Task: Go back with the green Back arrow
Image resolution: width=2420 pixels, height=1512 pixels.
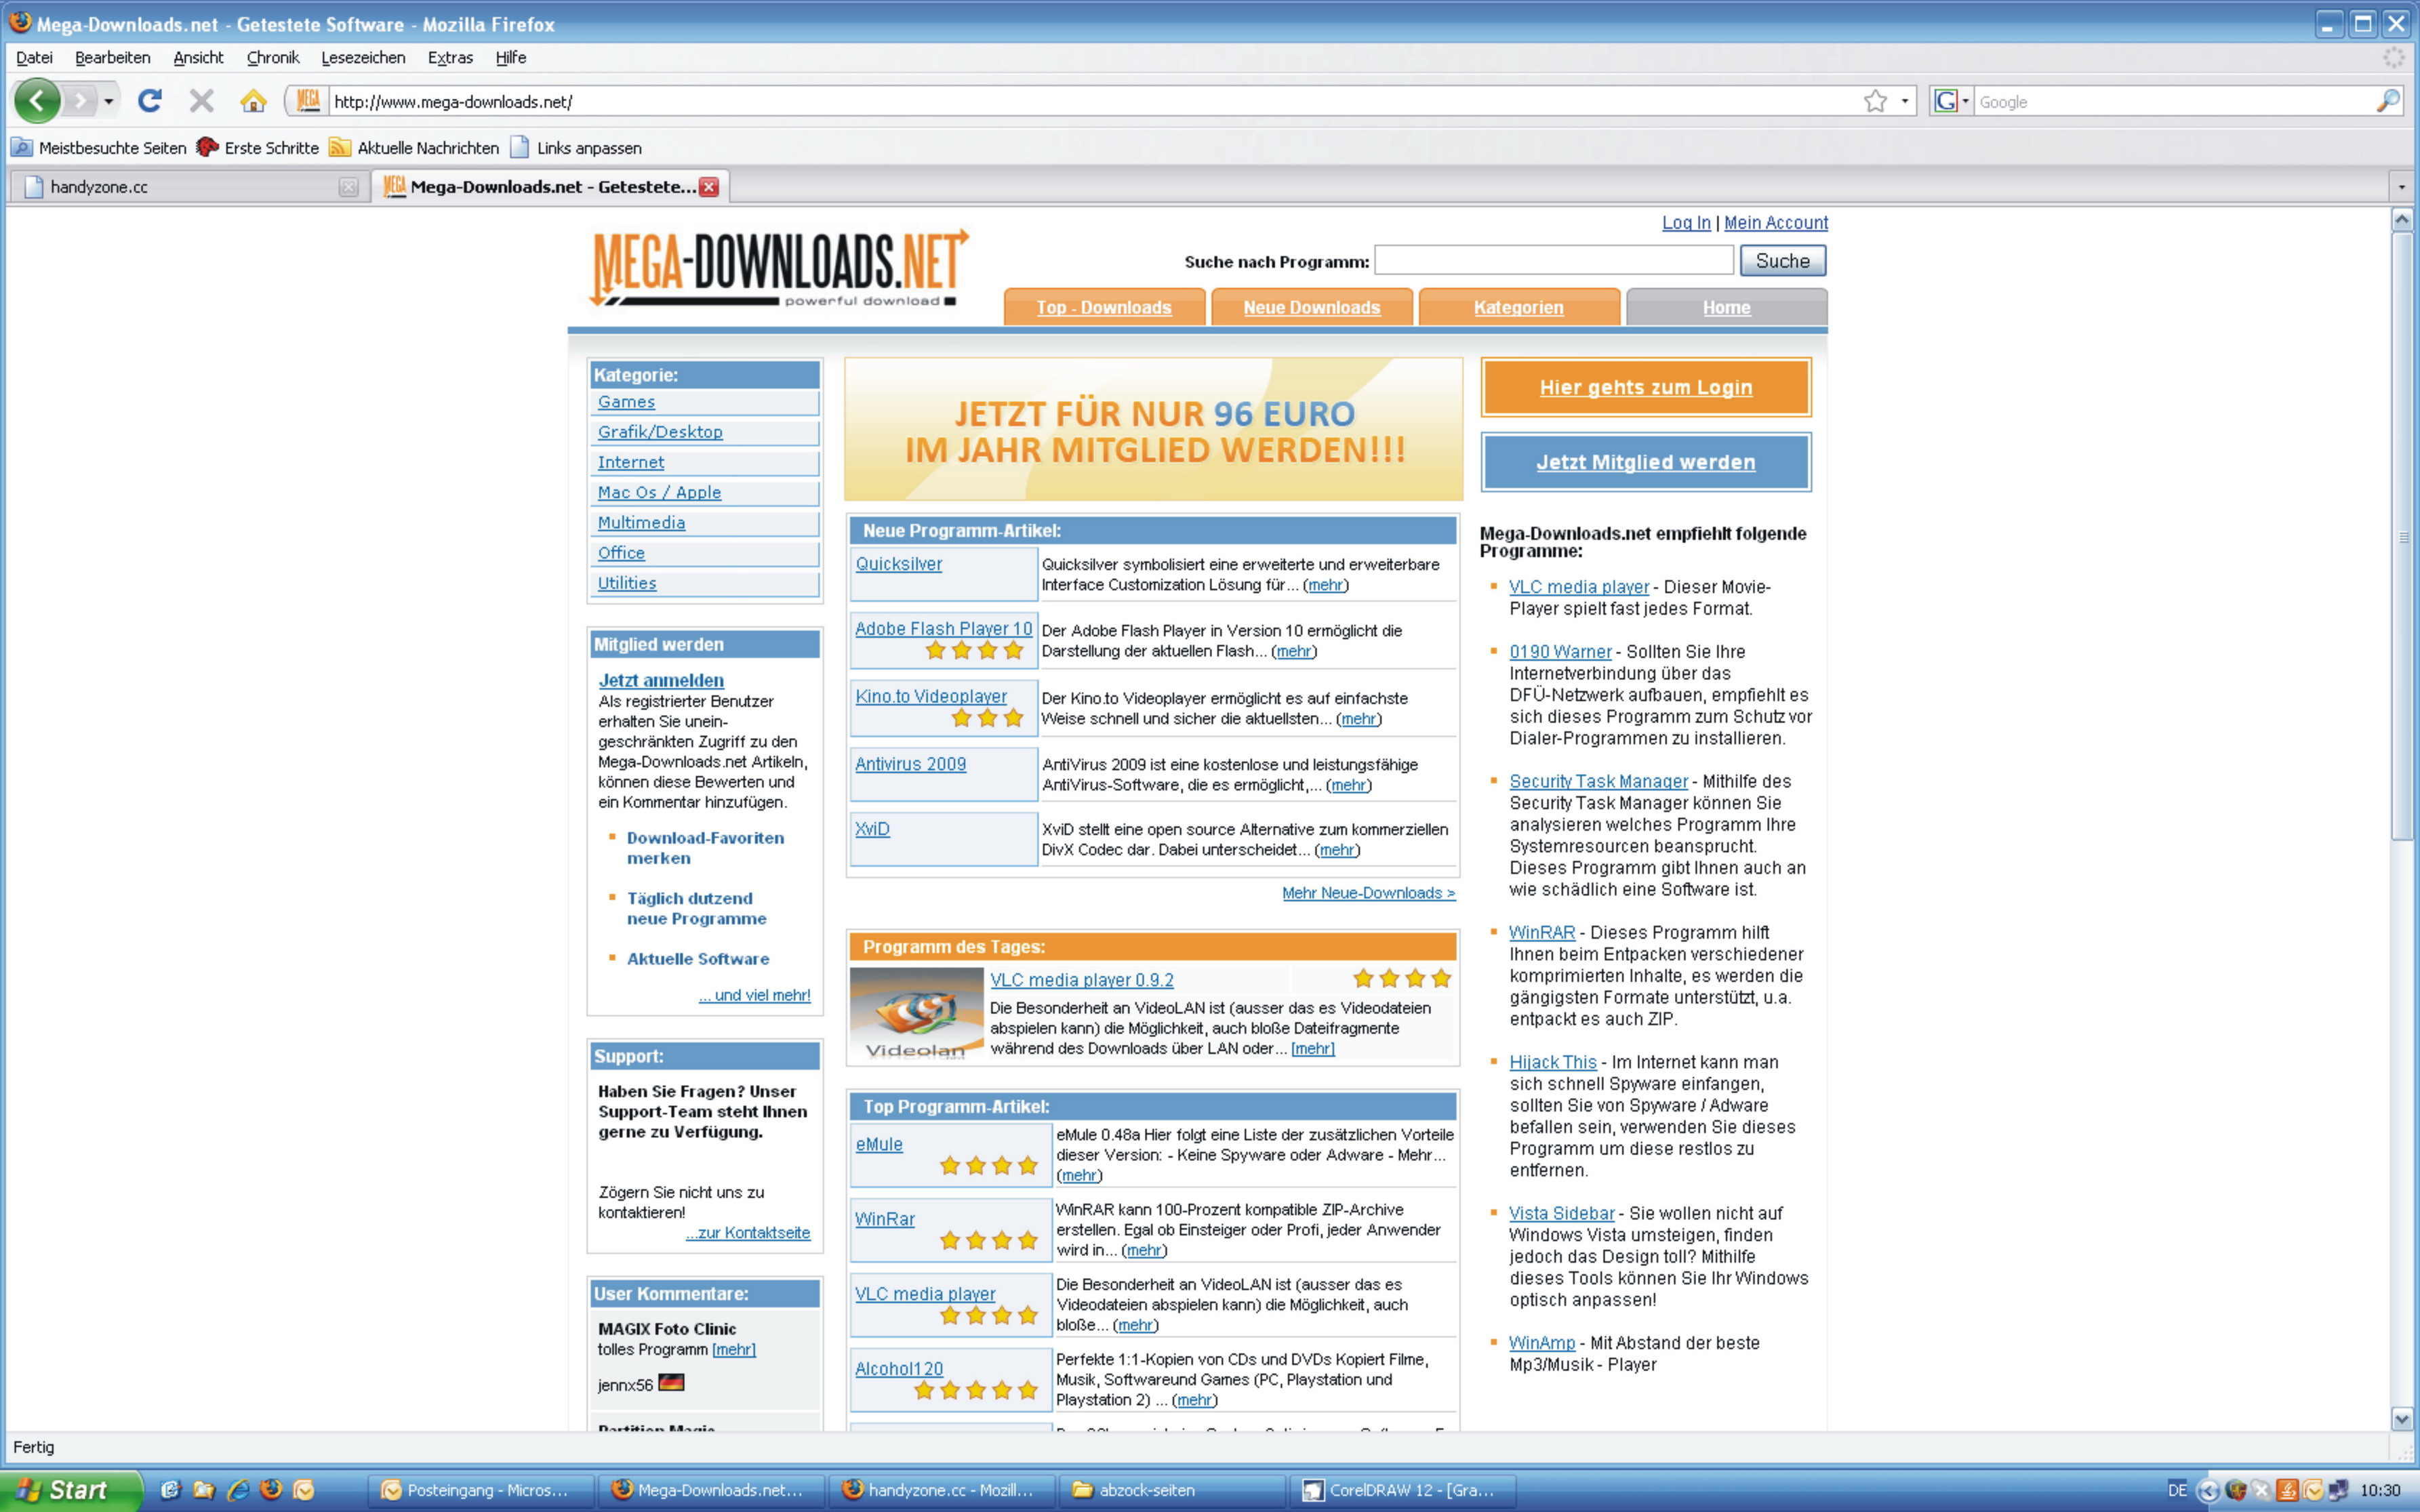Action: (x=37, y=100)
